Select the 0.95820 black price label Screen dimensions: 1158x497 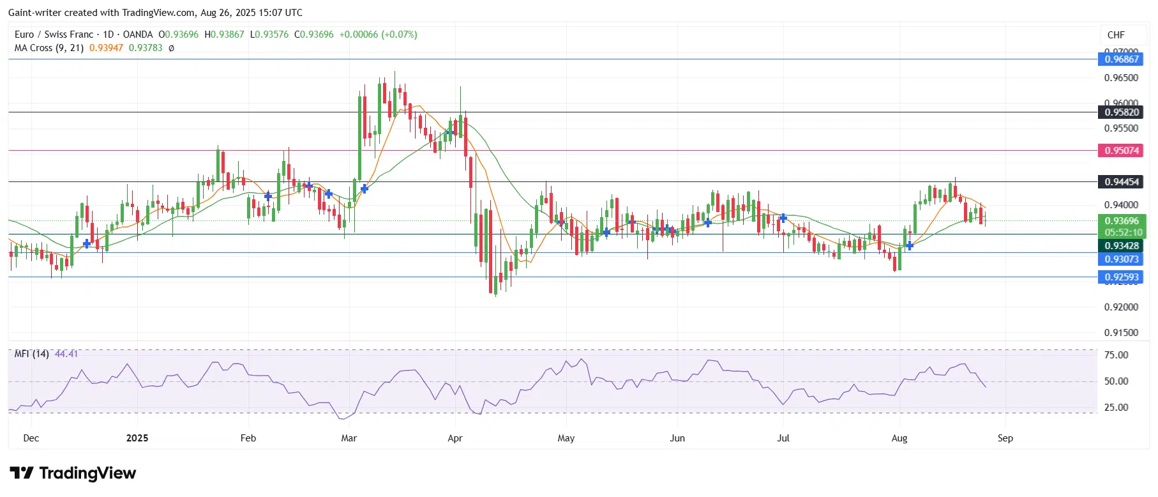[1122, 112]
